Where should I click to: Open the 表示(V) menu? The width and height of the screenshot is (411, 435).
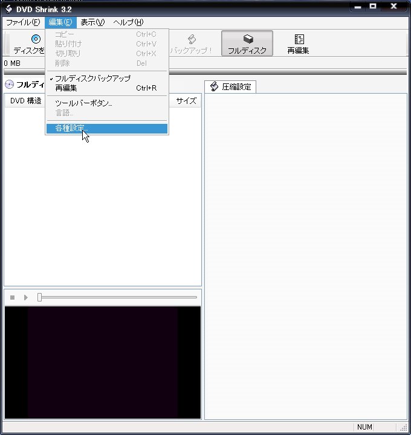click(x=92, y=22)
